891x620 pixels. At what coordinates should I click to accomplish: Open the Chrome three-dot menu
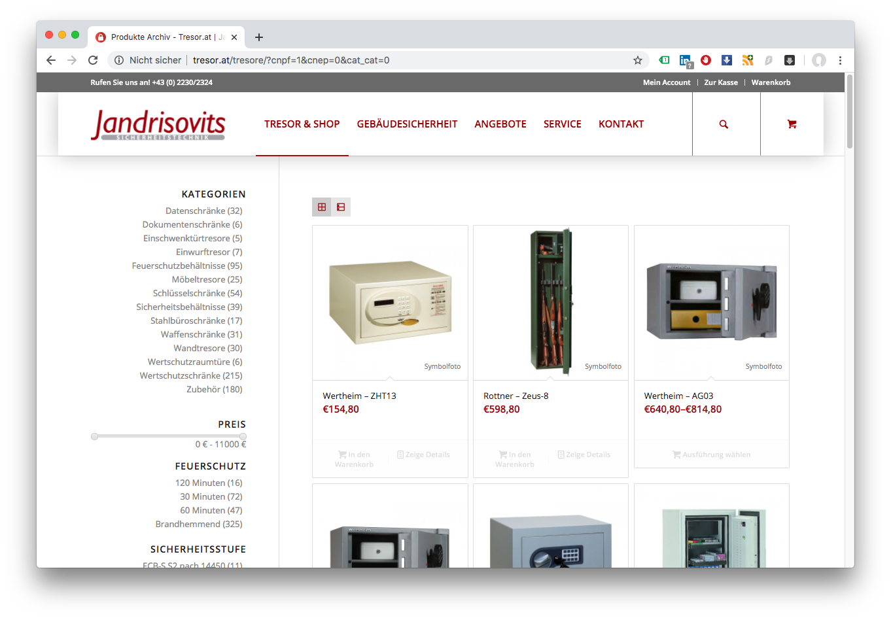(x=840, y=60)
